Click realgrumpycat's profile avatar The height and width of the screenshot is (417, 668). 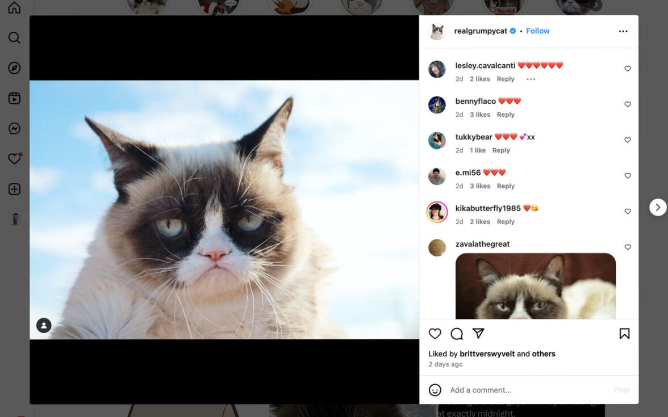tap(437, 31)
